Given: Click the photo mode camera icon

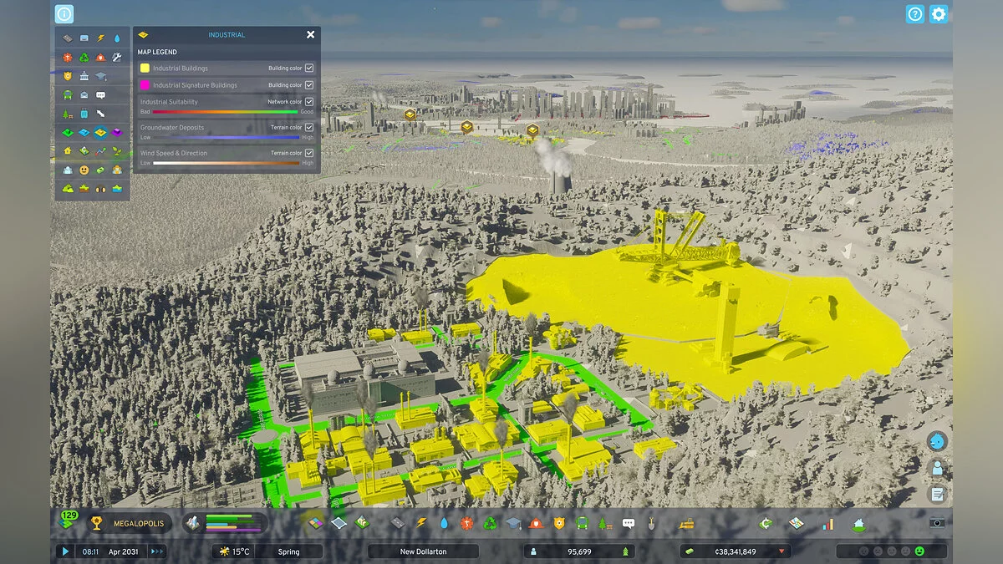Looking at the screenshot, I should point(937,523).
